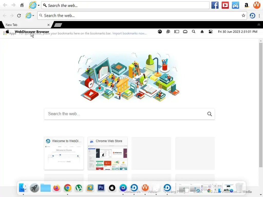The height and width of the screenshot is (197, 263).
Task: Click the magnifier button in page search box
Action: coord(210,114)
